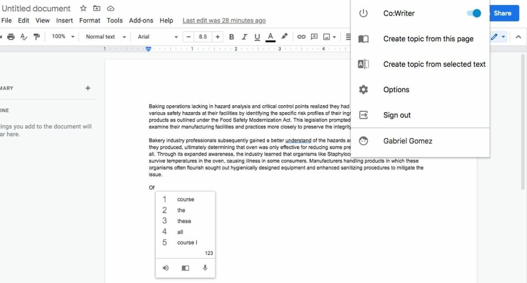Image resolution: width=527 pixels, height=283 pixels.
Task: Click the Untitled document title field
Action: (36, 8)
